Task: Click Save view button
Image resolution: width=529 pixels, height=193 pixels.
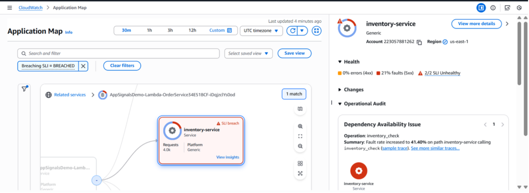Action: tap(294, 53)
